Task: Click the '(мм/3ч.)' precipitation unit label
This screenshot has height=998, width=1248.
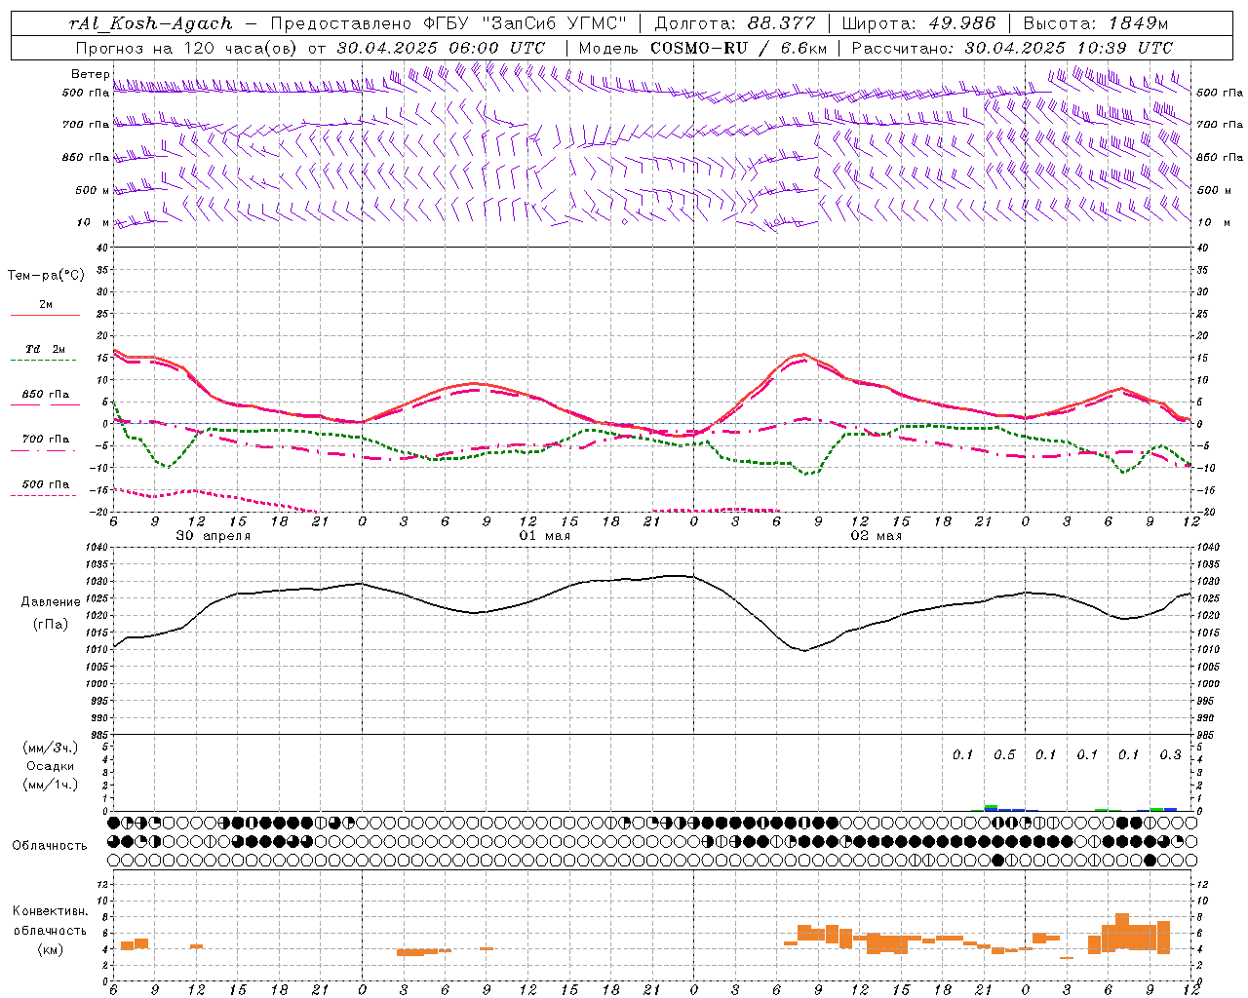Action: tap(51, 748)
